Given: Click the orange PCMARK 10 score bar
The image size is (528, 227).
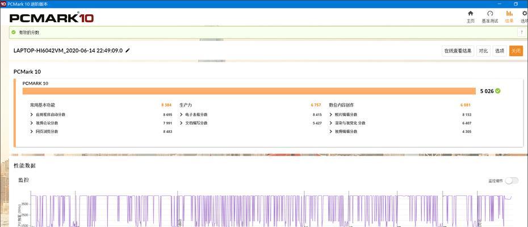Looking at the screenshot, I should click(249, 91).
